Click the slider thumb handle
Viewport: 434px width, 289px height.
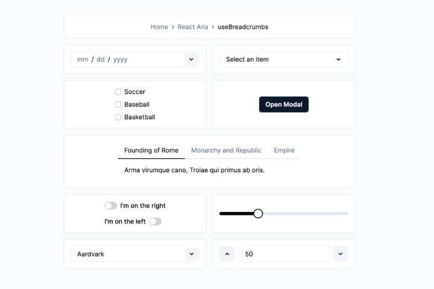pos(258,213)
